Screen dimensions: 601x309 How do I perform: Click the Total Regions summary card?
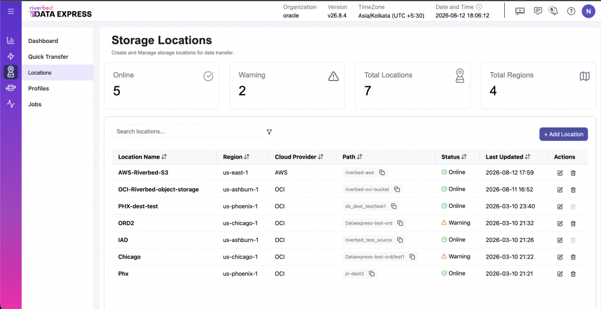[538, 86]
